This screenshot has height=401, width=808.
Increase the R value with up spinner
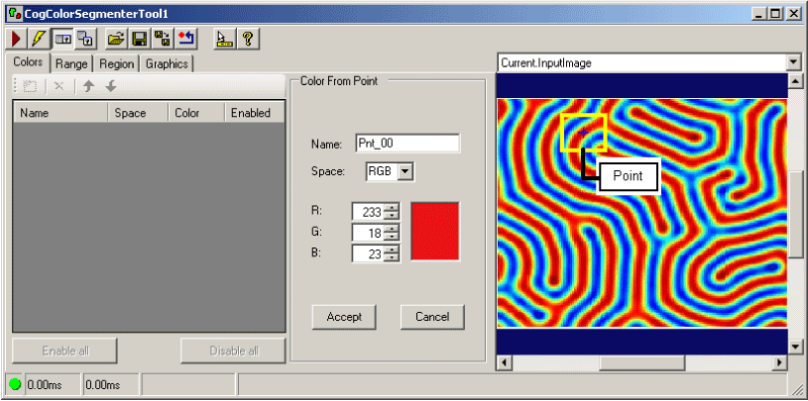[x=393, y=208]
